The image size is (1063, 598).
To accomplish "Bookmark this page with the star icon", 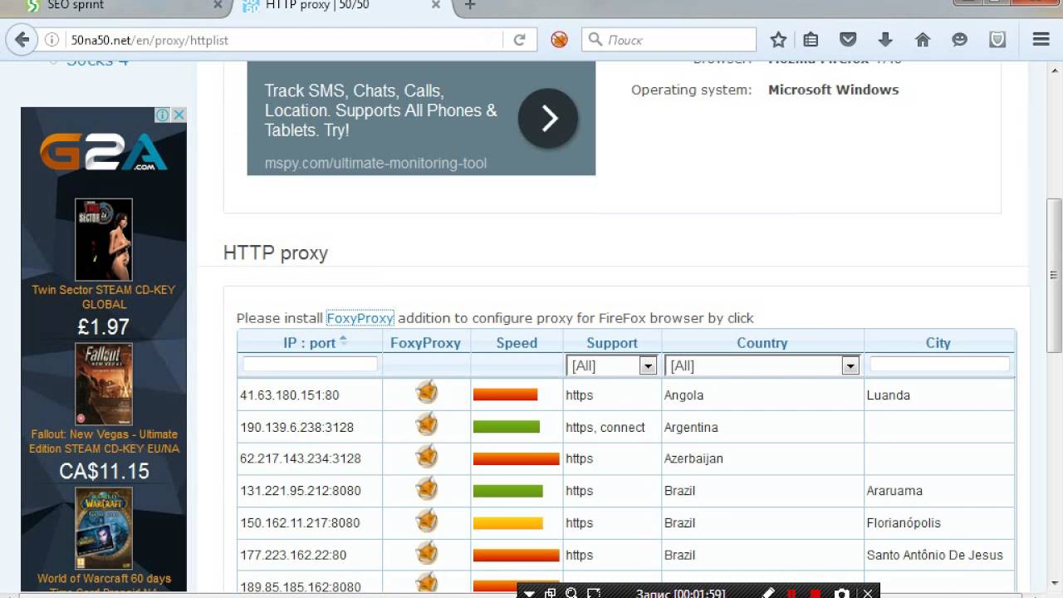I will coord(778,39).
